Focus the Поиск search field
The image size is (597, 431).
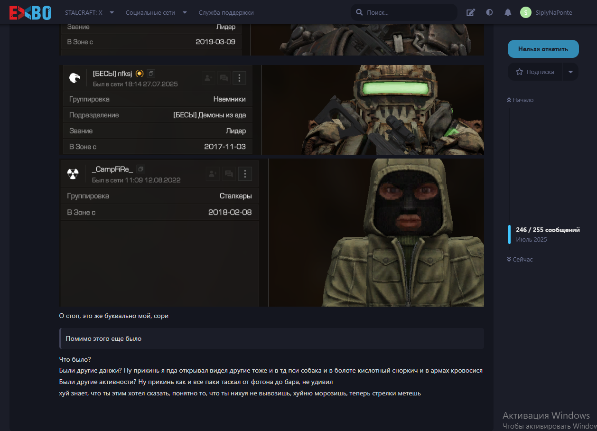[x=404, y=12]
